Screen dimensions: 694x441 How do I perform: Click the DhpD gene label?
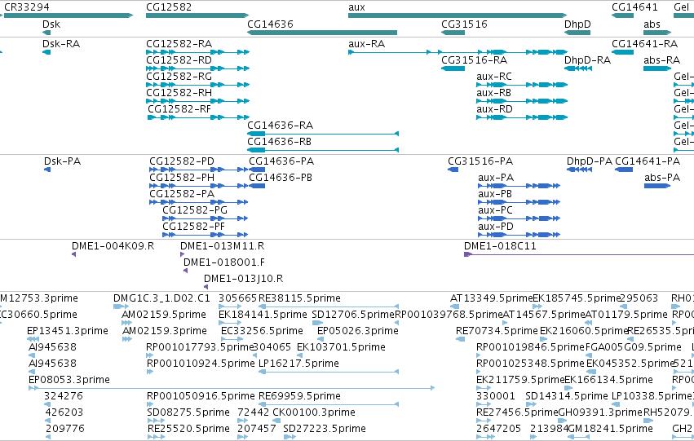click(x=577, y=24)
